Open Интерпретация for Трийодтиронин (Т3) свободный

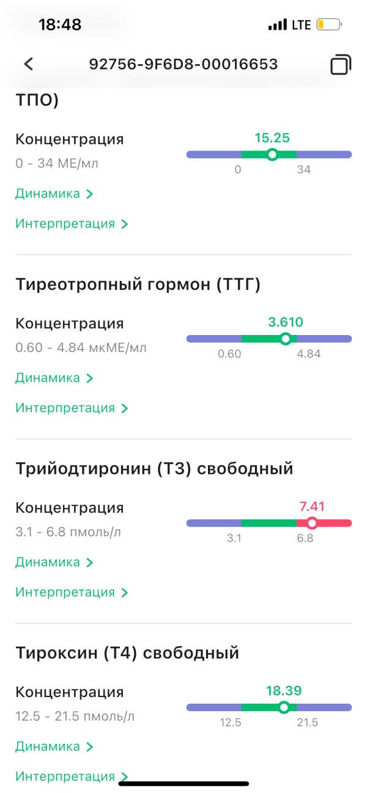72,592
